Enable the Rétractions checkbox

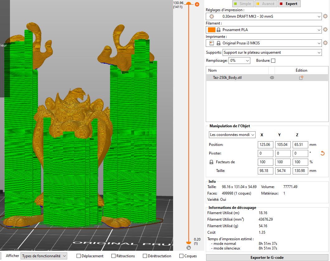114,256
